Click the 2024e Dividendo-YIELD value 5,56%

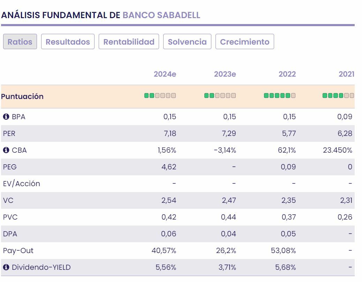pos(166,267)
